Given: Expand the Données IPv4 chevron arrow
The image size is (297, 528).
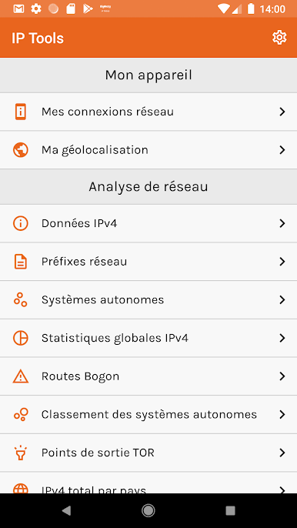Looking at the screenshot, I should click(x=282, y=223).
